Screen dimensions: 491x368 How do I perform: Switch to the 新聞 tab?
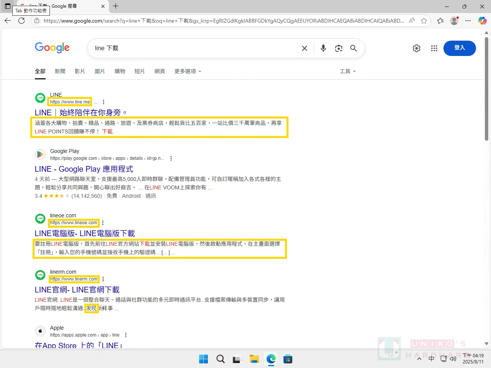point(60,71)
